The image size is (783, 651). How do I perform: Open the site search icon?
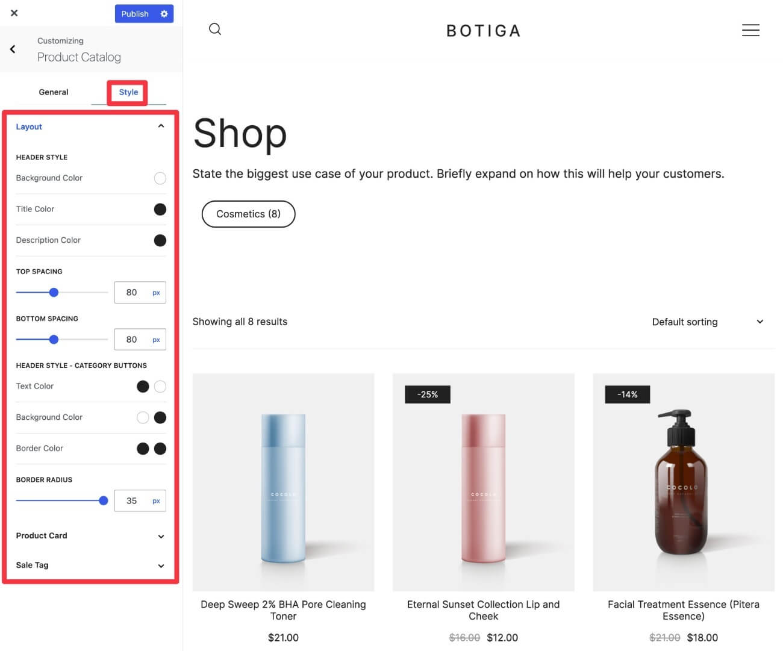(215, 29)
